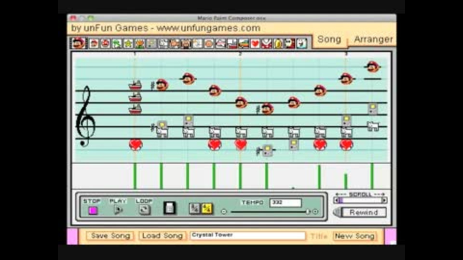Select the Heart instrument icon
Image resolution: width=463 pixels, height=260 pixels.
coord(255,44)
